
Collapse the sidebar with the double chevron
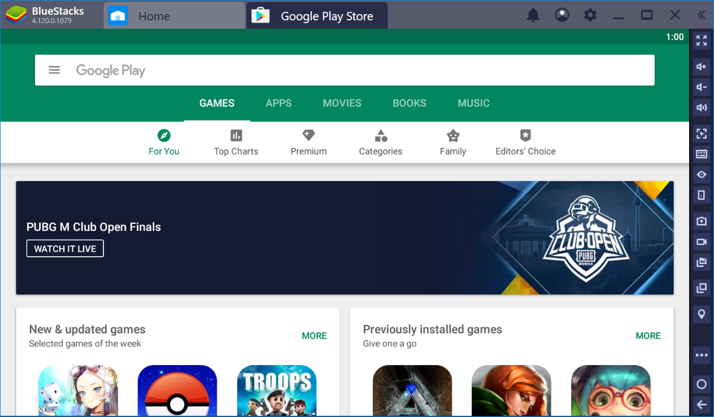[701, 15]
